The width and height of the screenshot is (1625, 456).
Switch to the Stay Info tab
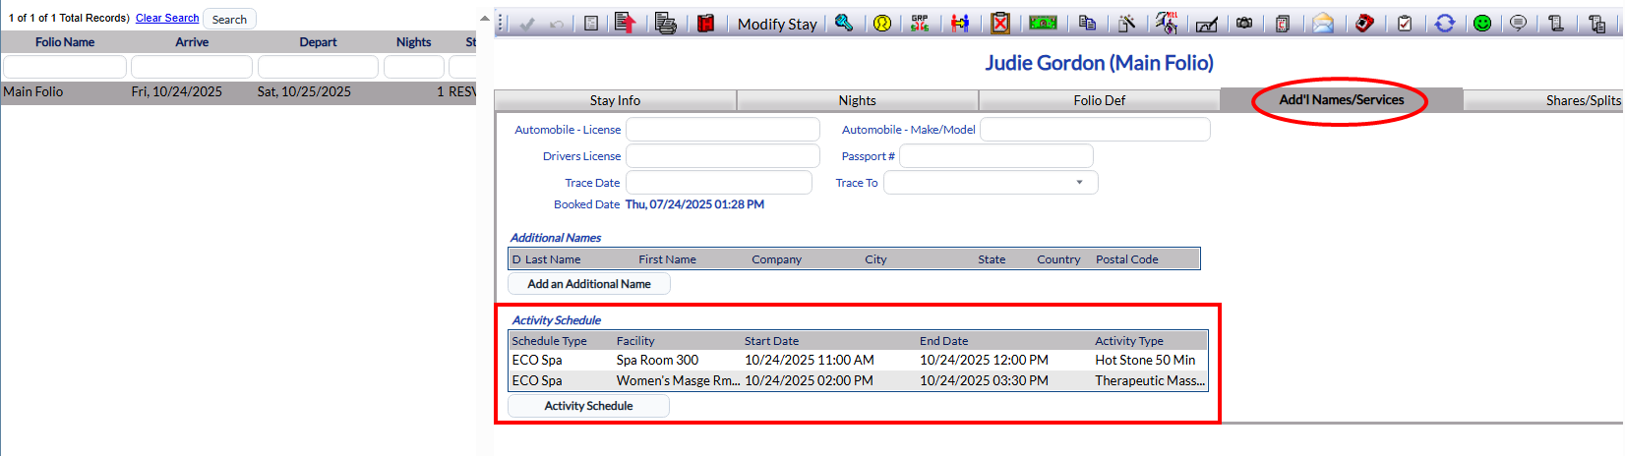[x=615, y=100]
